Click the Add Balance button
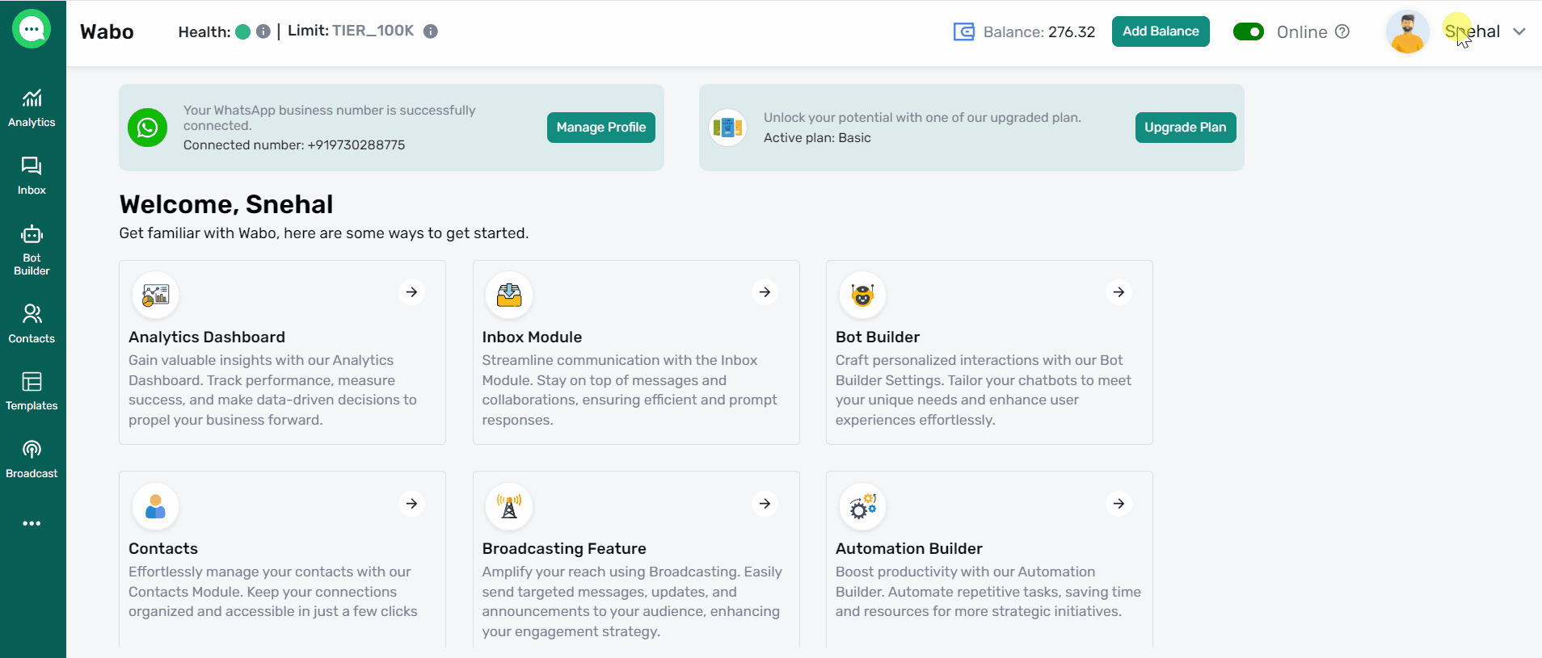 click(1160, 31)
